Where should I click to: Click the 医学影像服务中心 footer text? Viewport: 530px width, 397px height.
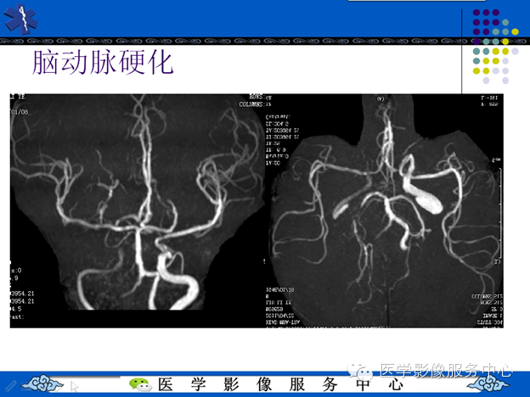(280, 384)
